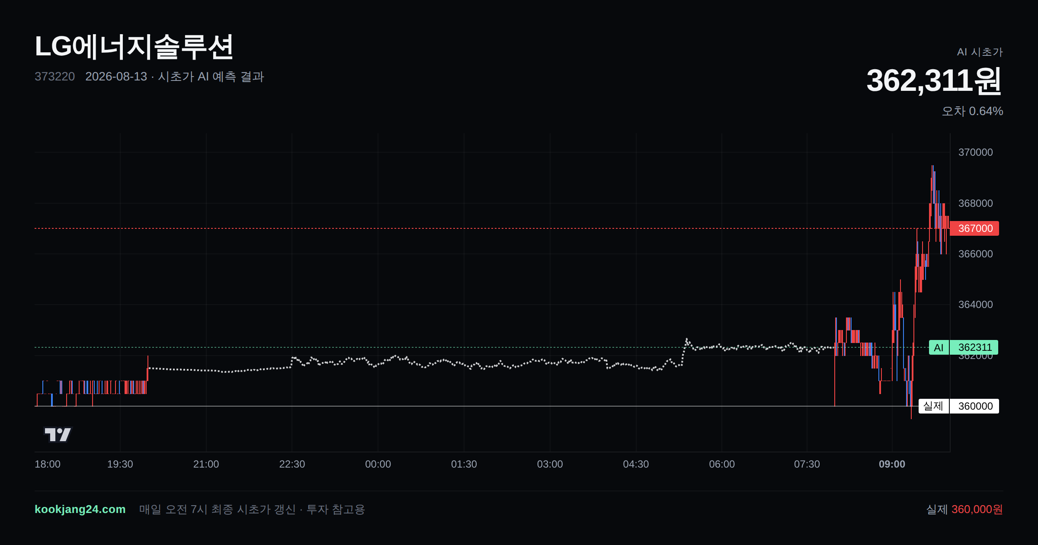Select the 21:00 time axis label
Screen dimensions: 1038x545
pos(206,464)
